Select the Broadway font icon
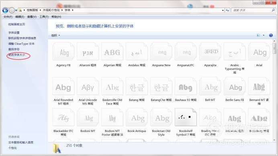This screenshot has width=278, height=156. click(x=259, y=118)
